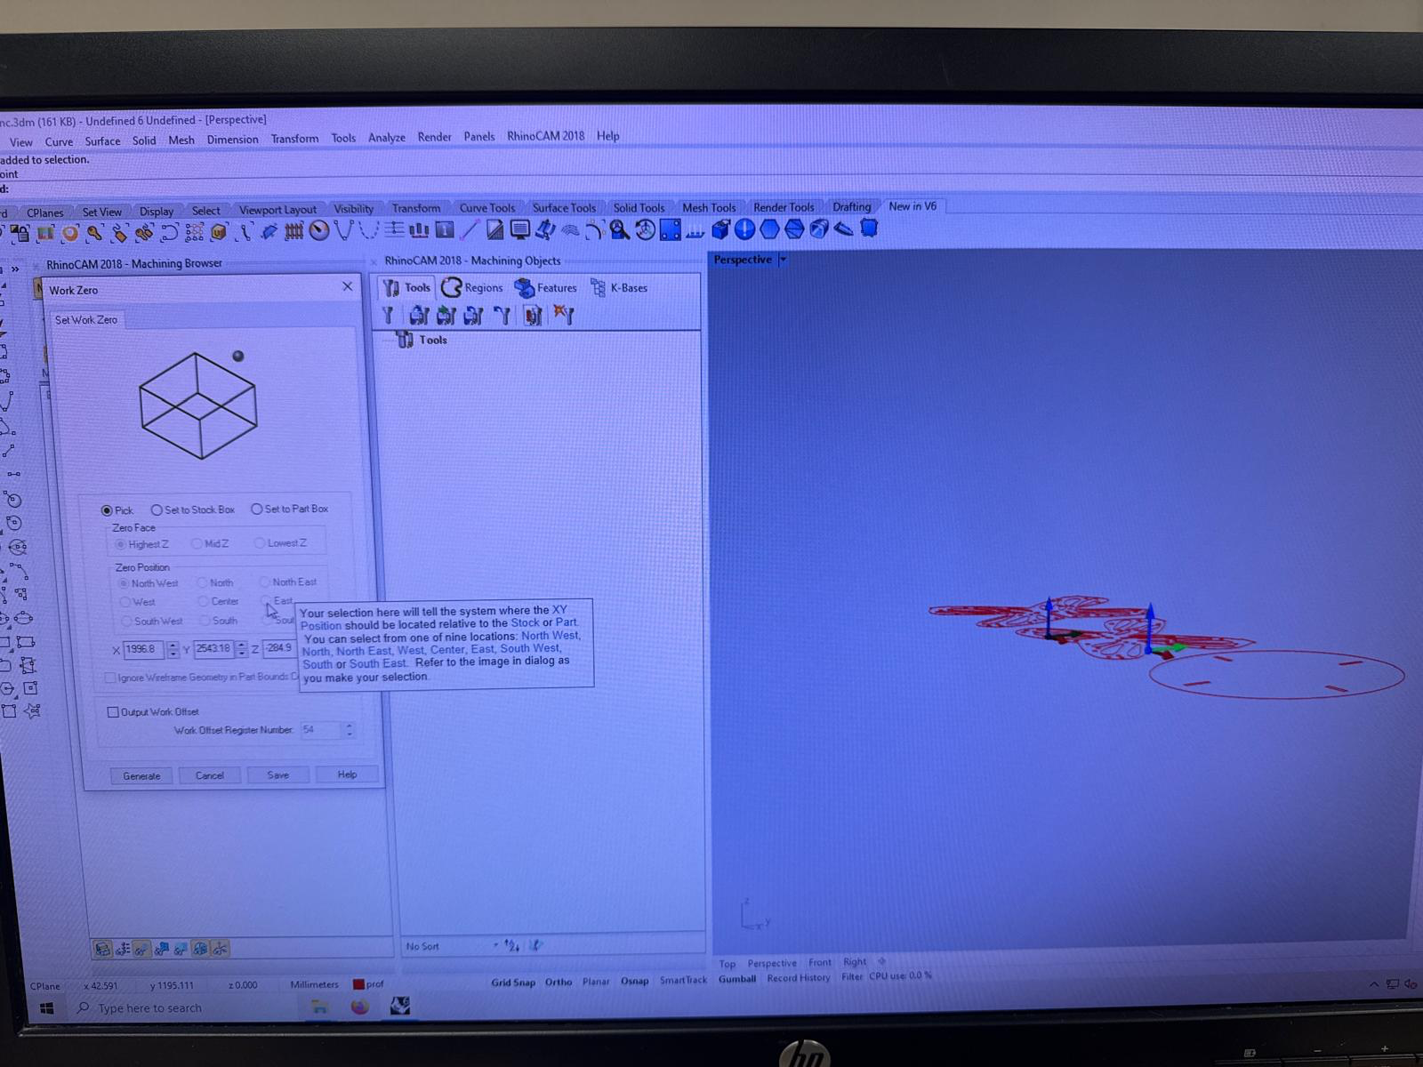Image resolution: width=1423 pixels, height=1067 pixels.
Task: Click the monitor display toolbar icon
Action: (520, 230)
